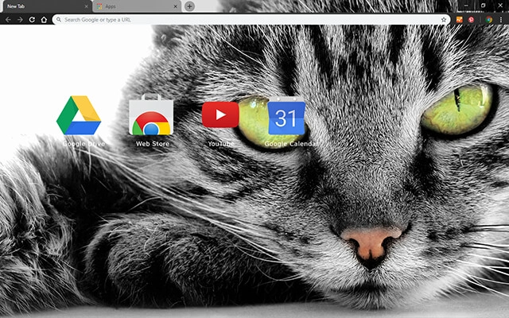
Task: Open the Chrome profile avatar icon
Action: pos(488,20)
